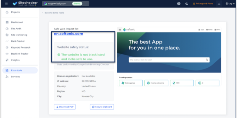237x118 pixels.
Task: Open the en.softonic.com link
Action: click(69, 34)
